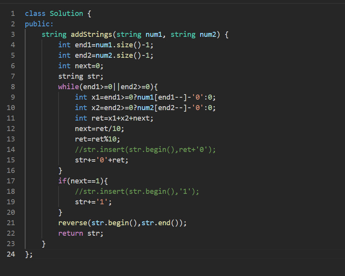345x276 pixels.
Task: Click the 'if(next==1){' line
Action: coord(83,181)
